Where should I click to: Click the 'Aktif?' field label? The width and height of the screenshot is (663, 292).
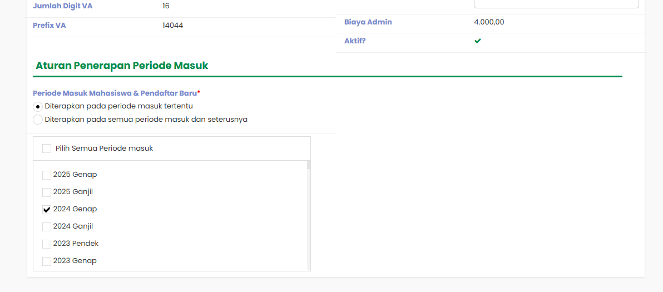coord(354,41)
